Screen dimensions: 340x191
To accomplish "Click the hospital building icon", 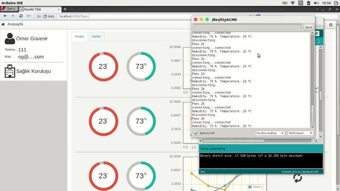I will [10, 71].
